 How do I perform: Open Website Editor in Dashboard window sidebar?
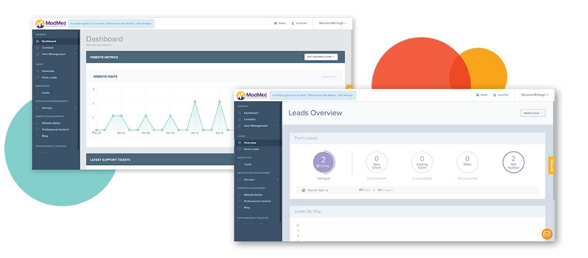pyautogui.click(x=51, y=123)
